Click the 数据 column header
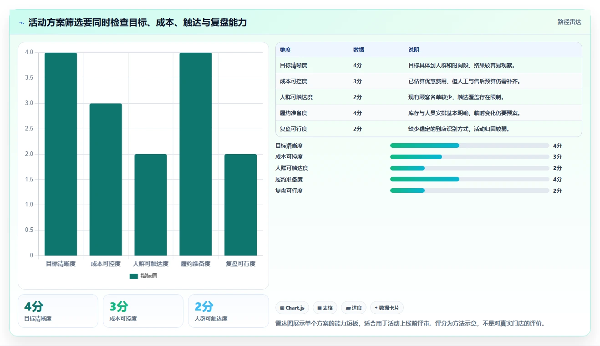 click(359, 50)
